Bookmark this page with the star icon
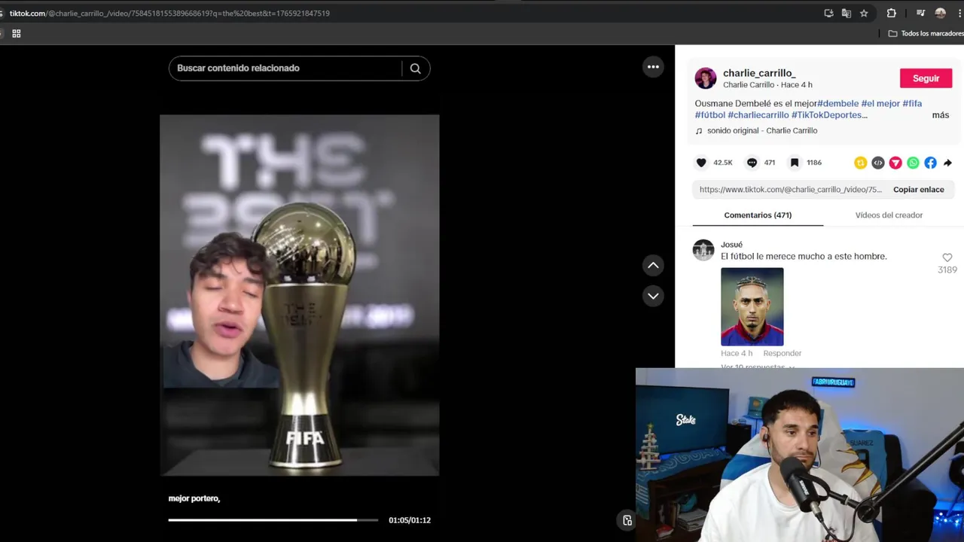Screen dimensions: 964x542 864,13
